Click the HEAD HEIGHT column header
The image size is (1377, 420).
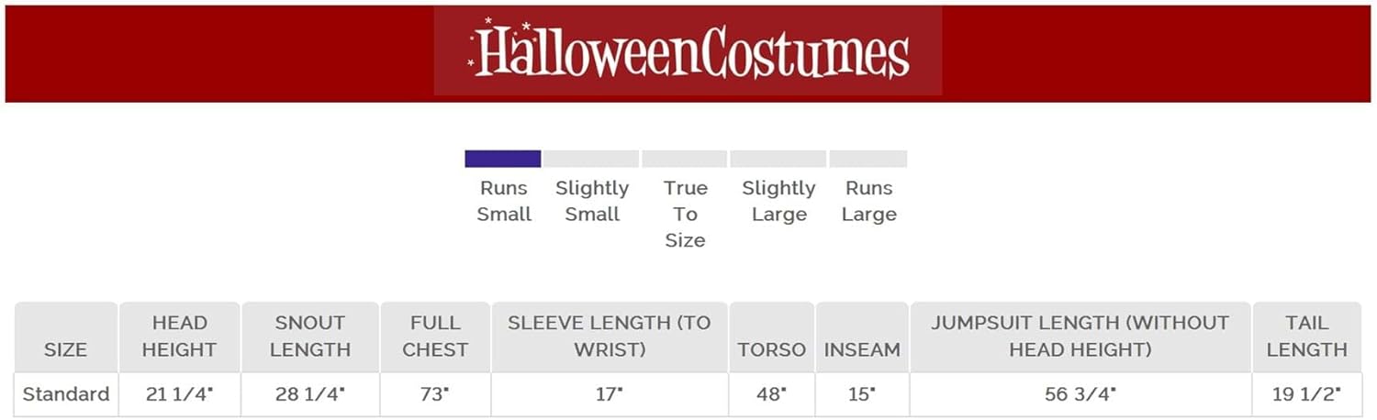click(x=180, y=337)
